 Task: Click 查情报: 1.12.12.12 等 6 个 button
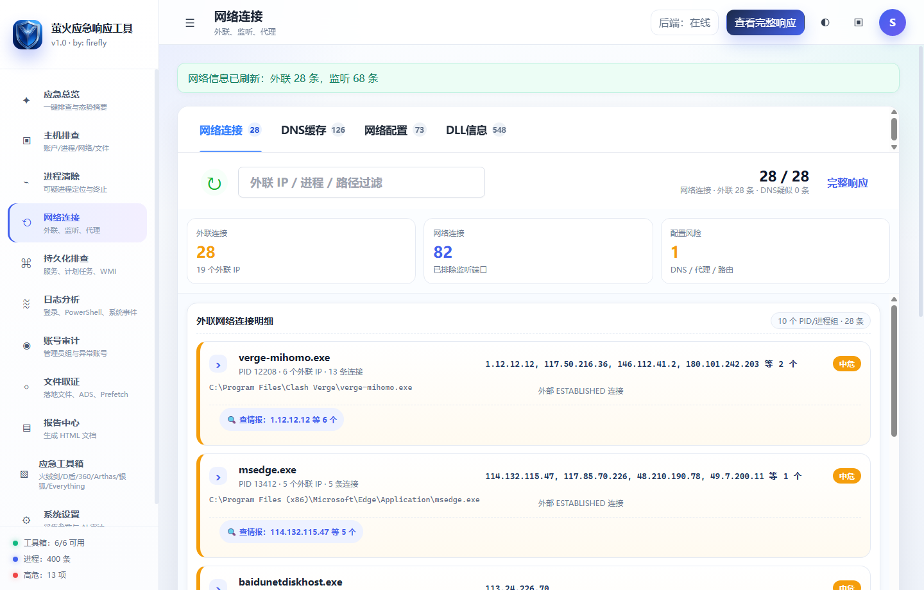282,419
